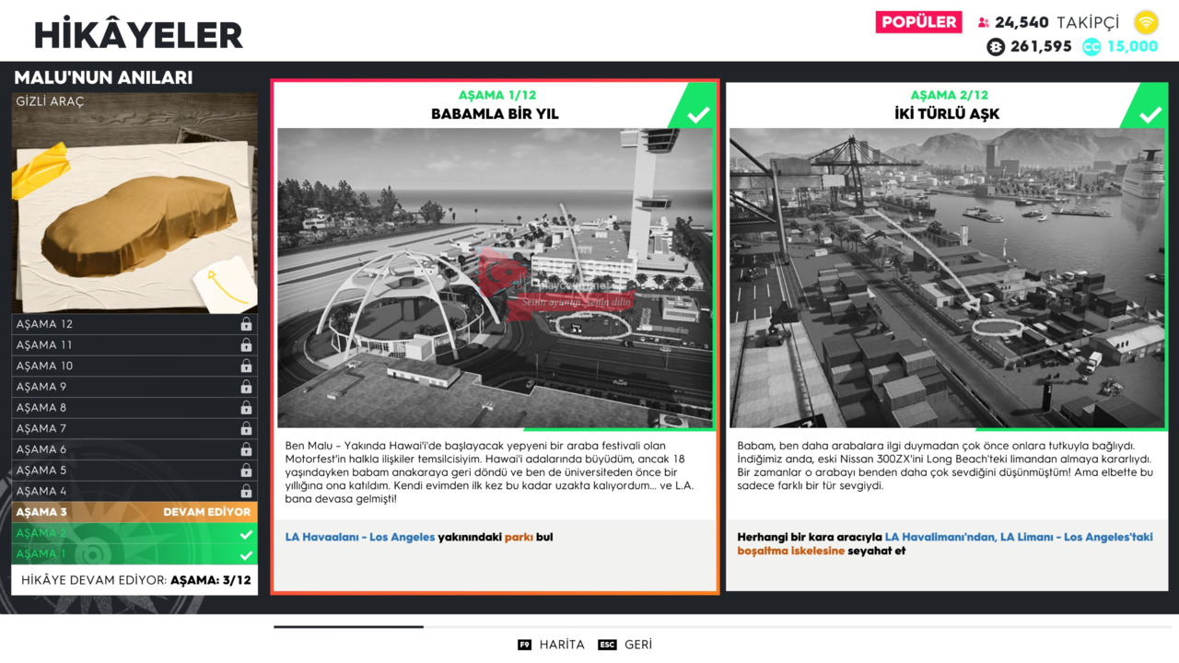Click the followers icon beside 24,540
This screenshot has width=1179, height=663.
click(x=983, y=23)
